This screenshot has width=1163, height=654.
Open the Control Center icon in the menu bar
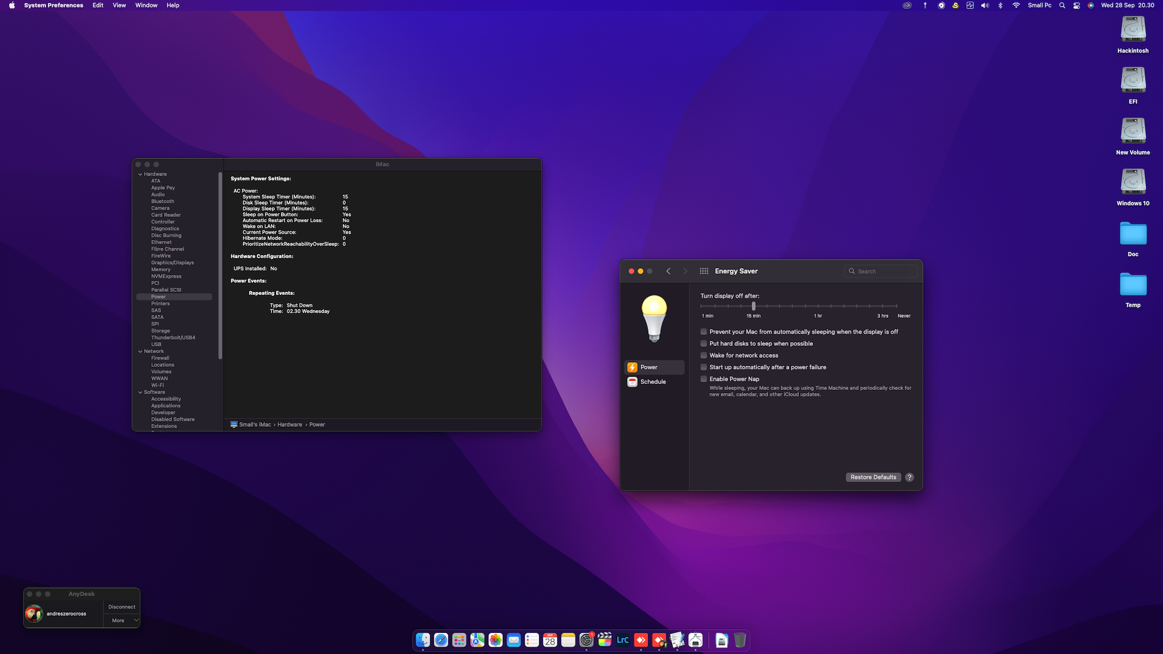[1076, 5]
